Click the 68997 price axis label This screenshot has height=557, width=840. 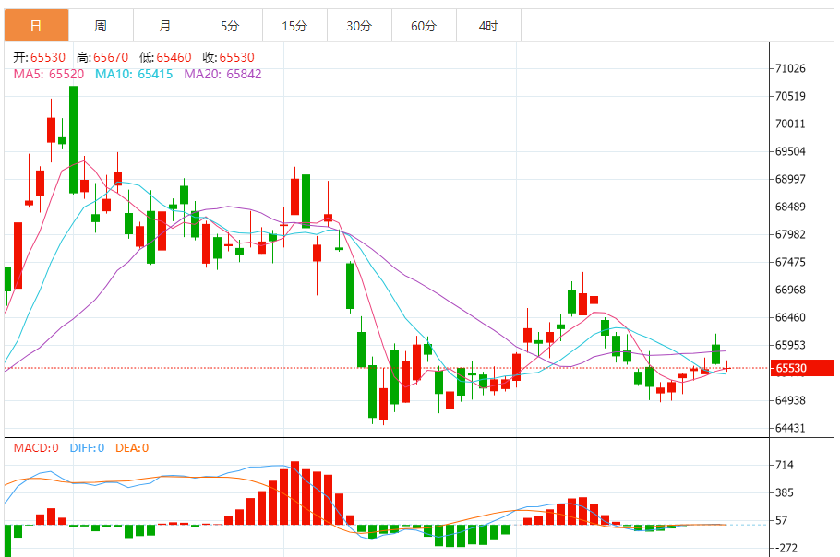[790, 179]
